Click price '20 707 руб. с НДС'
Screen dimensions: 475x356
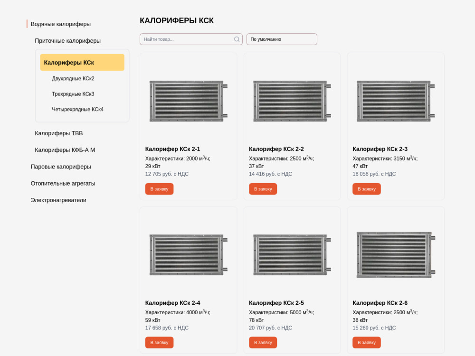pyautogui.click(x=271, y=328)
